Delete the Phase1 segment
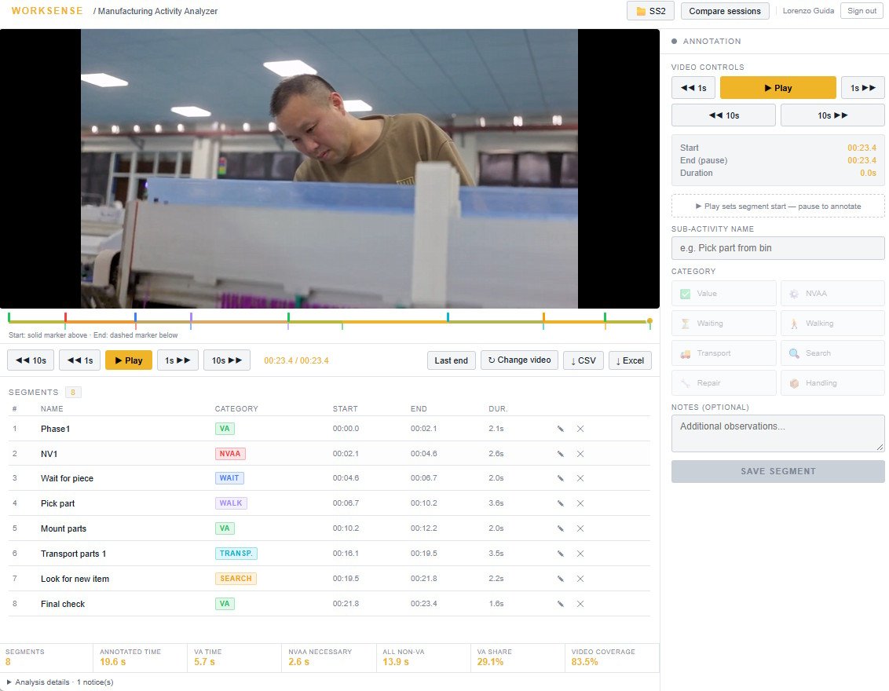Screen dimensions: 889x691 pyautogui.click(x=580, y=429)
